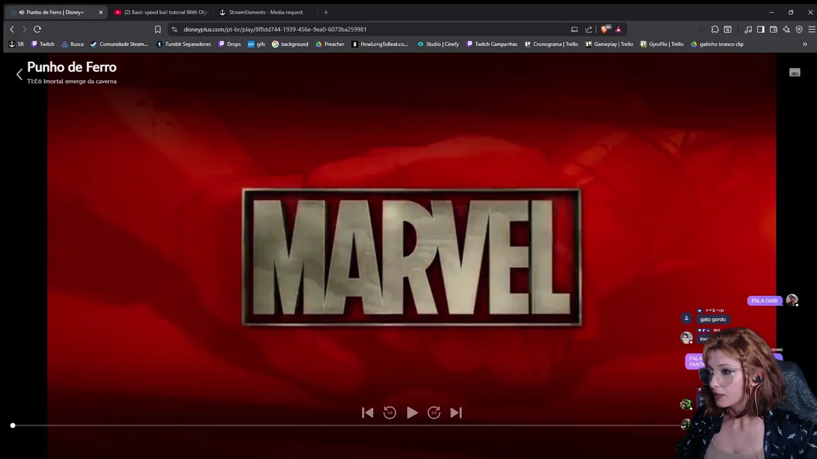The image size is (817, 459).
Task: Share this page via share icon
Action: click(588, 29)
